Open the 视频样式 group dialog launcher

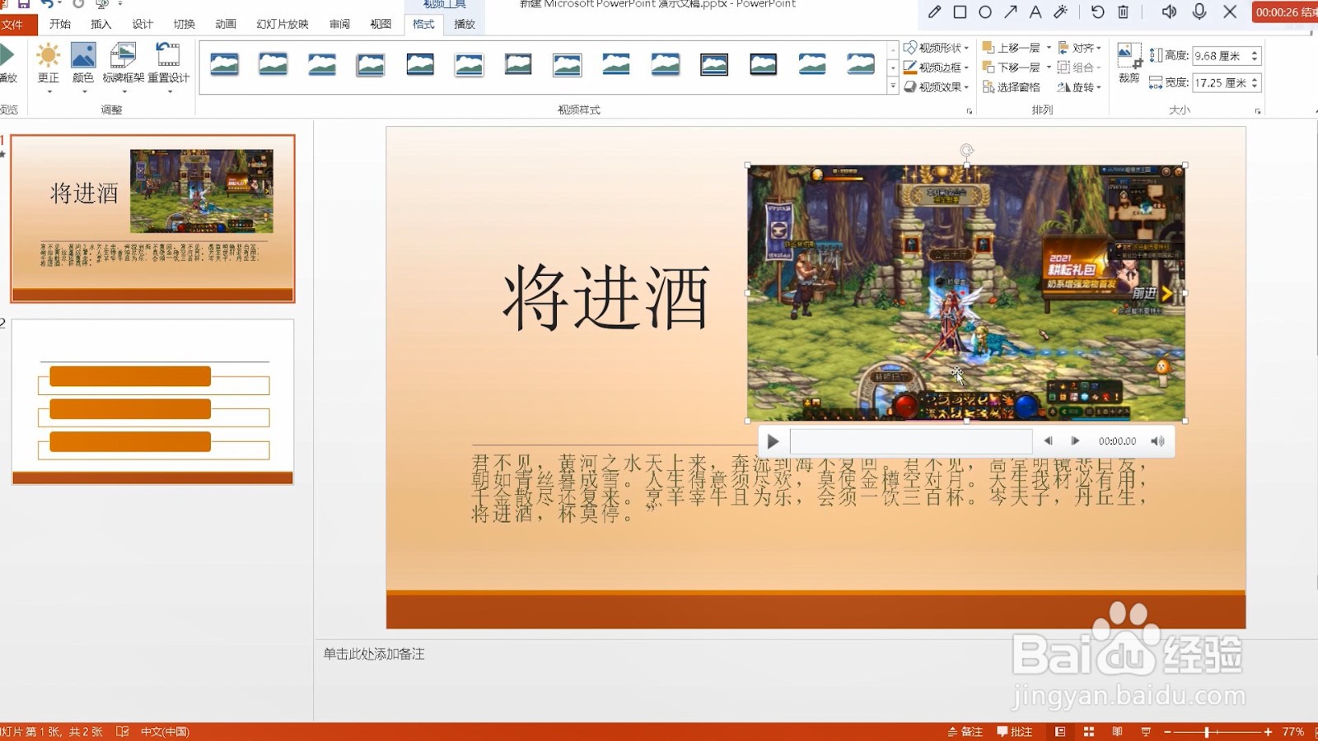pos(970,110)
